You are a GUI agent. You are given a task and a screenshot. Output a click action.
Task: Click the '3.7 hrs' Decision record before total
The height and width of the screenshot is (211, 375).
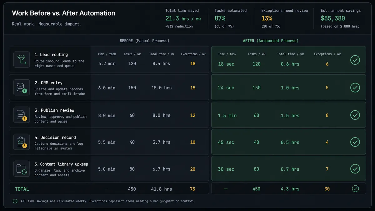[x=162, y=142]
